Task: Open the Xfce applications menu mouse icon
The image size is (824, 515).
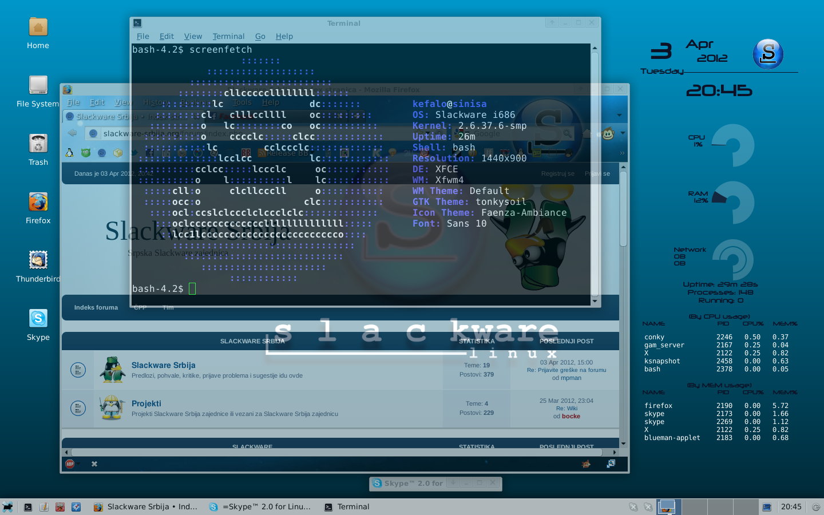Action: click(x=7, y=506)
